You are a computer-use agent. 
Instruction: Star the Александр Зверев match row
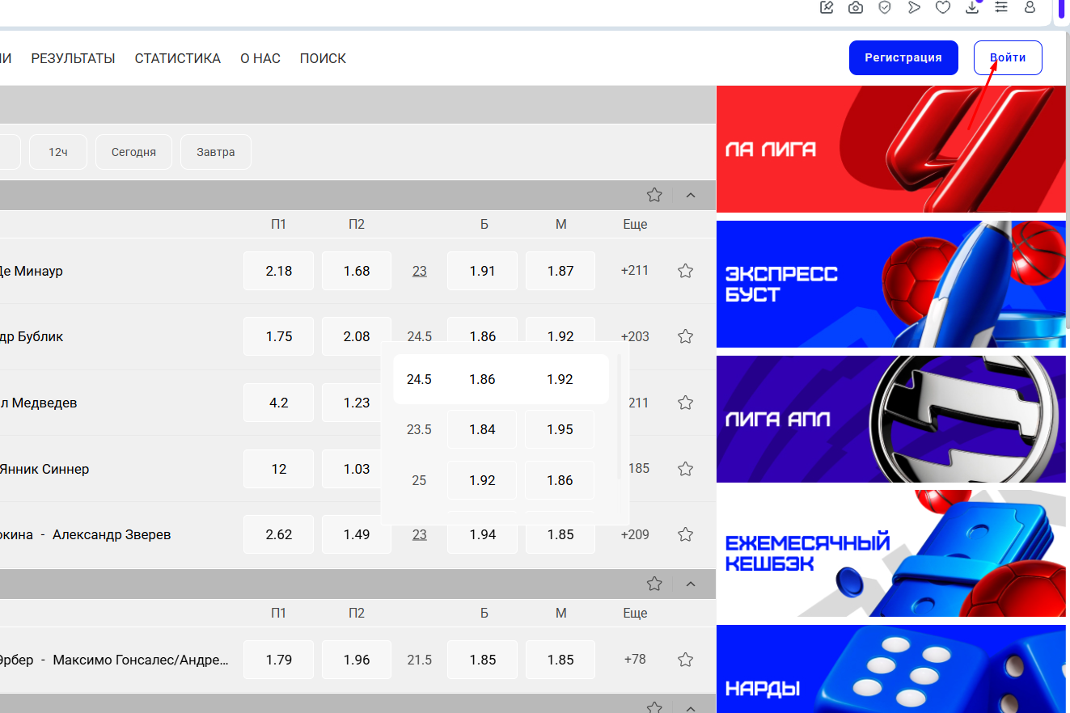coord(685,534)
